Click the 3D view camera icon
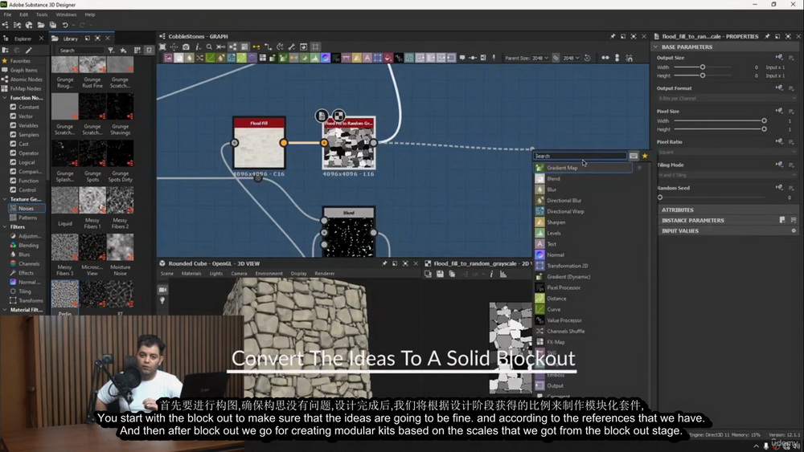 coord(162,290)
